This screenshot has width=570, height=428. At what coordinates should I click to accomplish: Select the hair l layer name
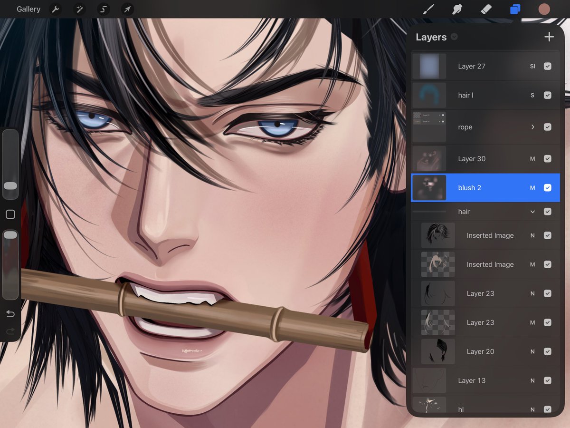[x=465, y=95]
